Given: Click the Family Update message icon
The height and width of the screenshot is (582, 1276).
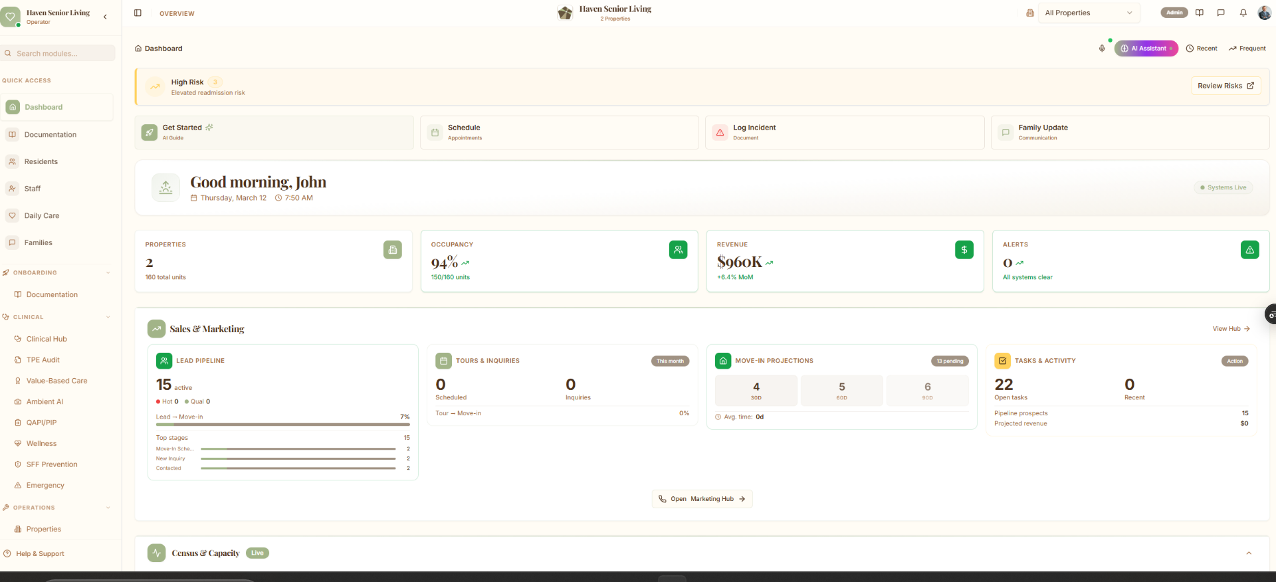Looking at the screenshot, I should (1006, 132).
